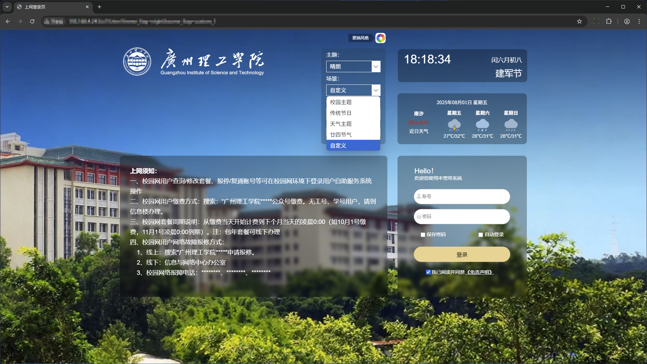Choose highlighted 自定义 in the scene list

pos(353,146)
